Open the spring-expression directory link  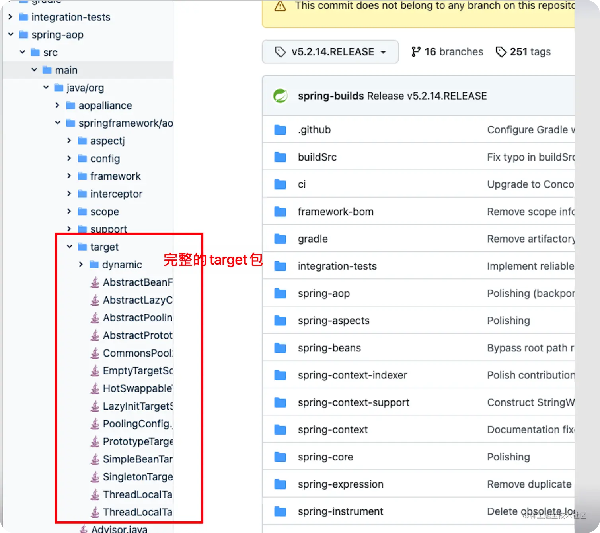[x=341, y=484]
